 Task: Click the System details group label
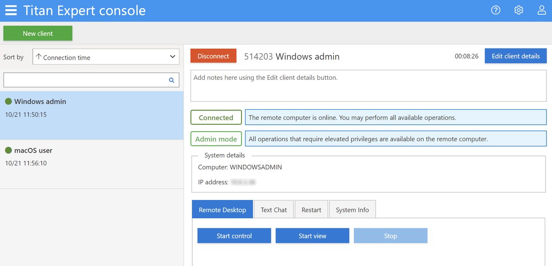[224, 155]
